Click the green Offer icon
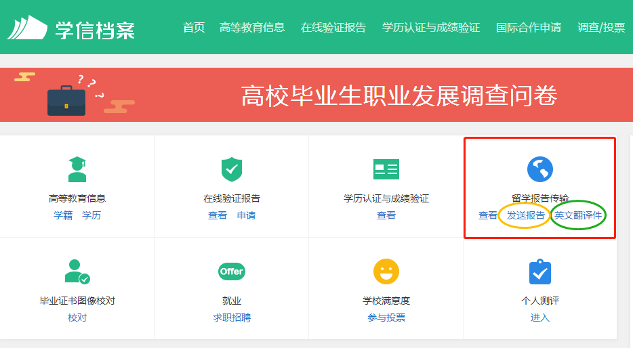The width and height of the screenshot is (633, 348). 232,271
